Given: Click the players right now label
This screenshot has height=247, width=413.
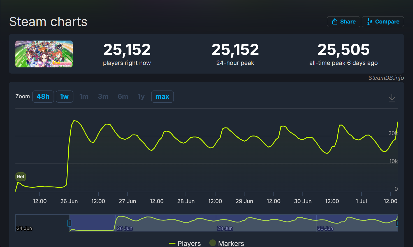Looking at the screenshot, I should (x=127, y=63).
